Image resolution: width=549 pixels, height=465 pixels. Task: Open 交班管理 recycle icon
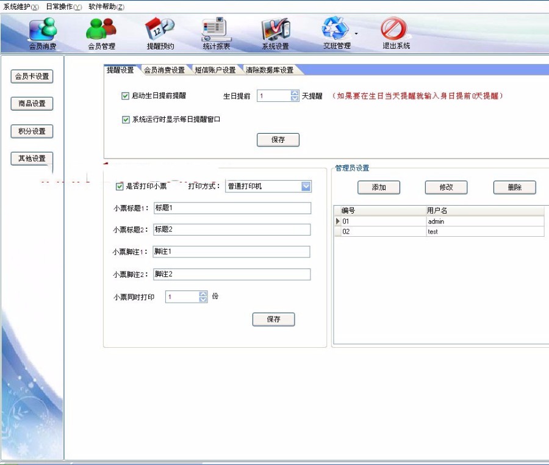(x=335, y=33)
